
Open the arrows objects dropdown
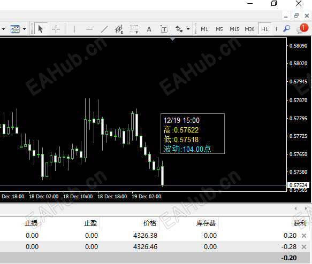188,29
